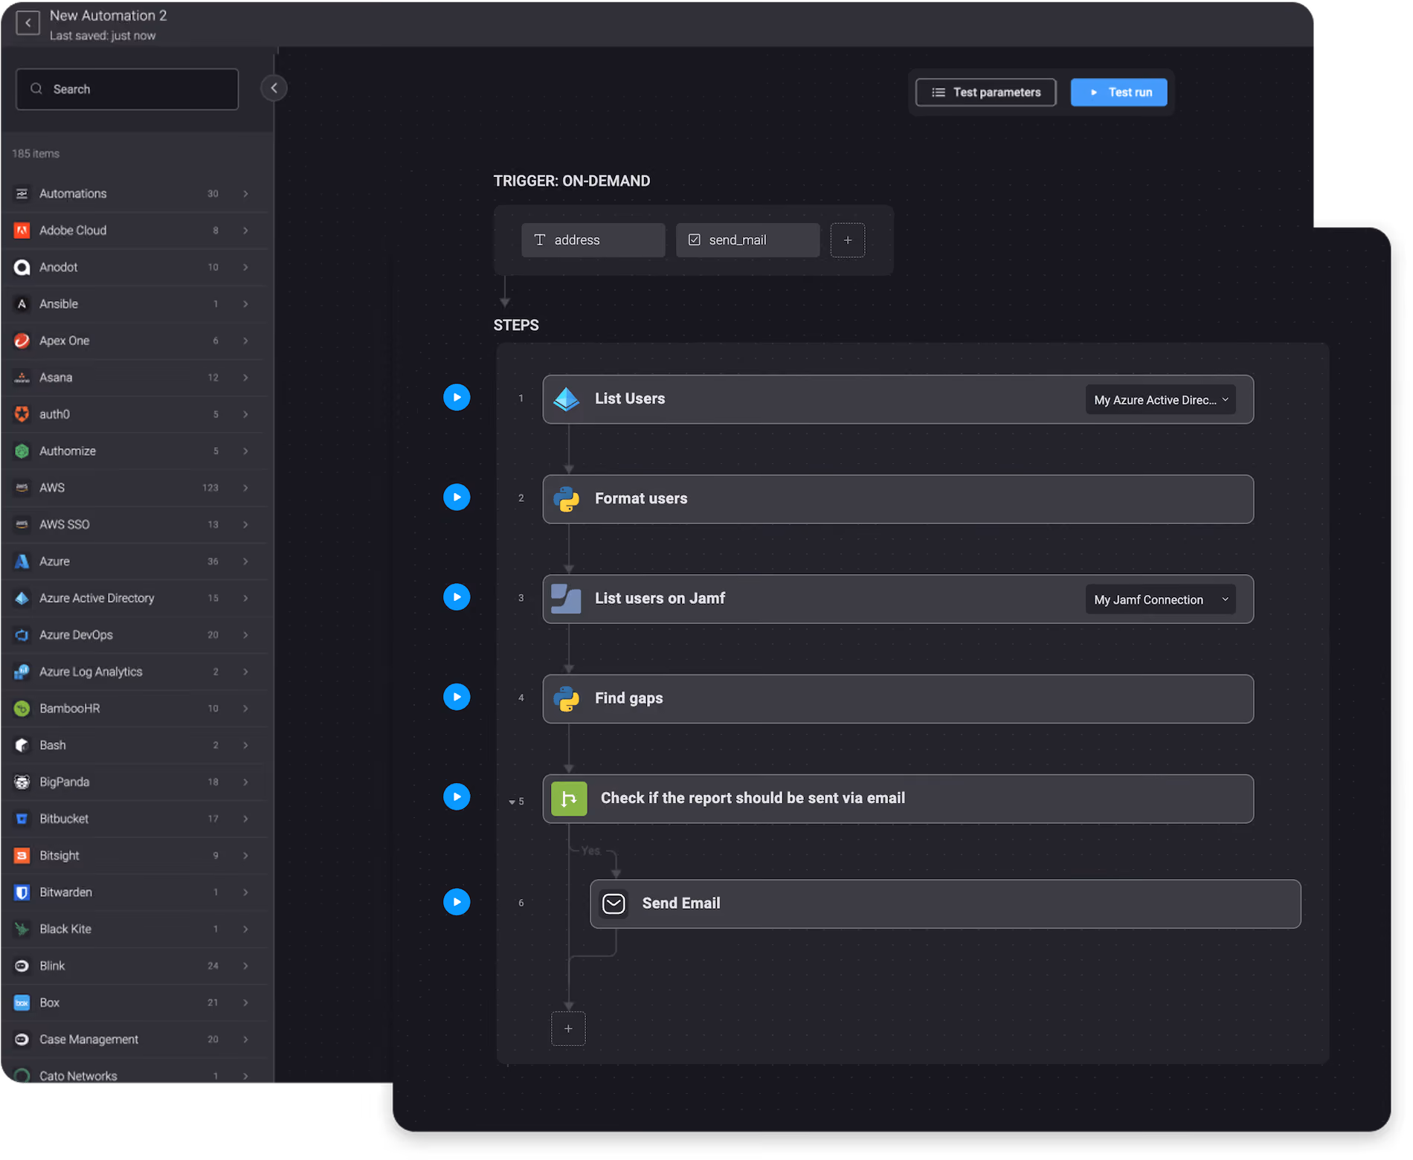Click the auth0 icon in the sidebar
This screenshot has height=1160, width=1413.
click(22, 415)
